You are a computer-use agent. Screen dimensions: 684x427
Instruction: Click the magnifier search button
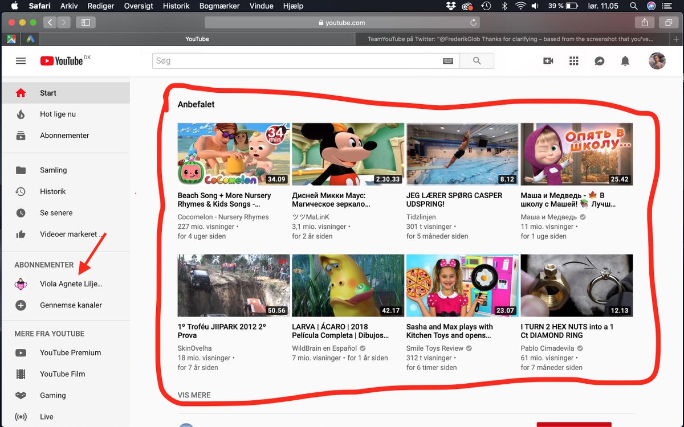tap(477, 61)
